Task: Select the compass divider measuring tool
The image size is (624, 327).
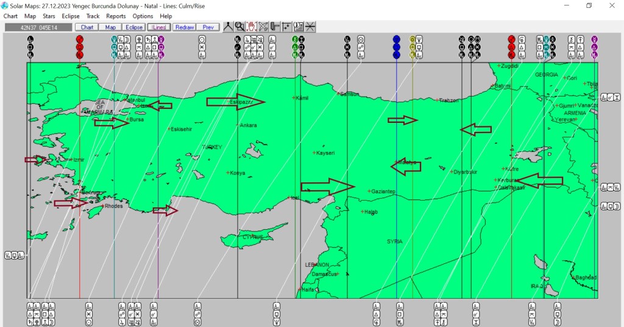Action: click(229, 27)
